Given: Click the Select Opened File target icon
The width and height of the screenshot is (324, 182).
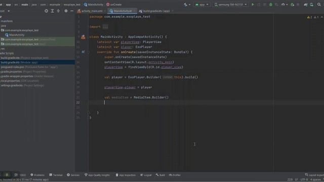Looking at the screenshot, I should coord(46,11).
